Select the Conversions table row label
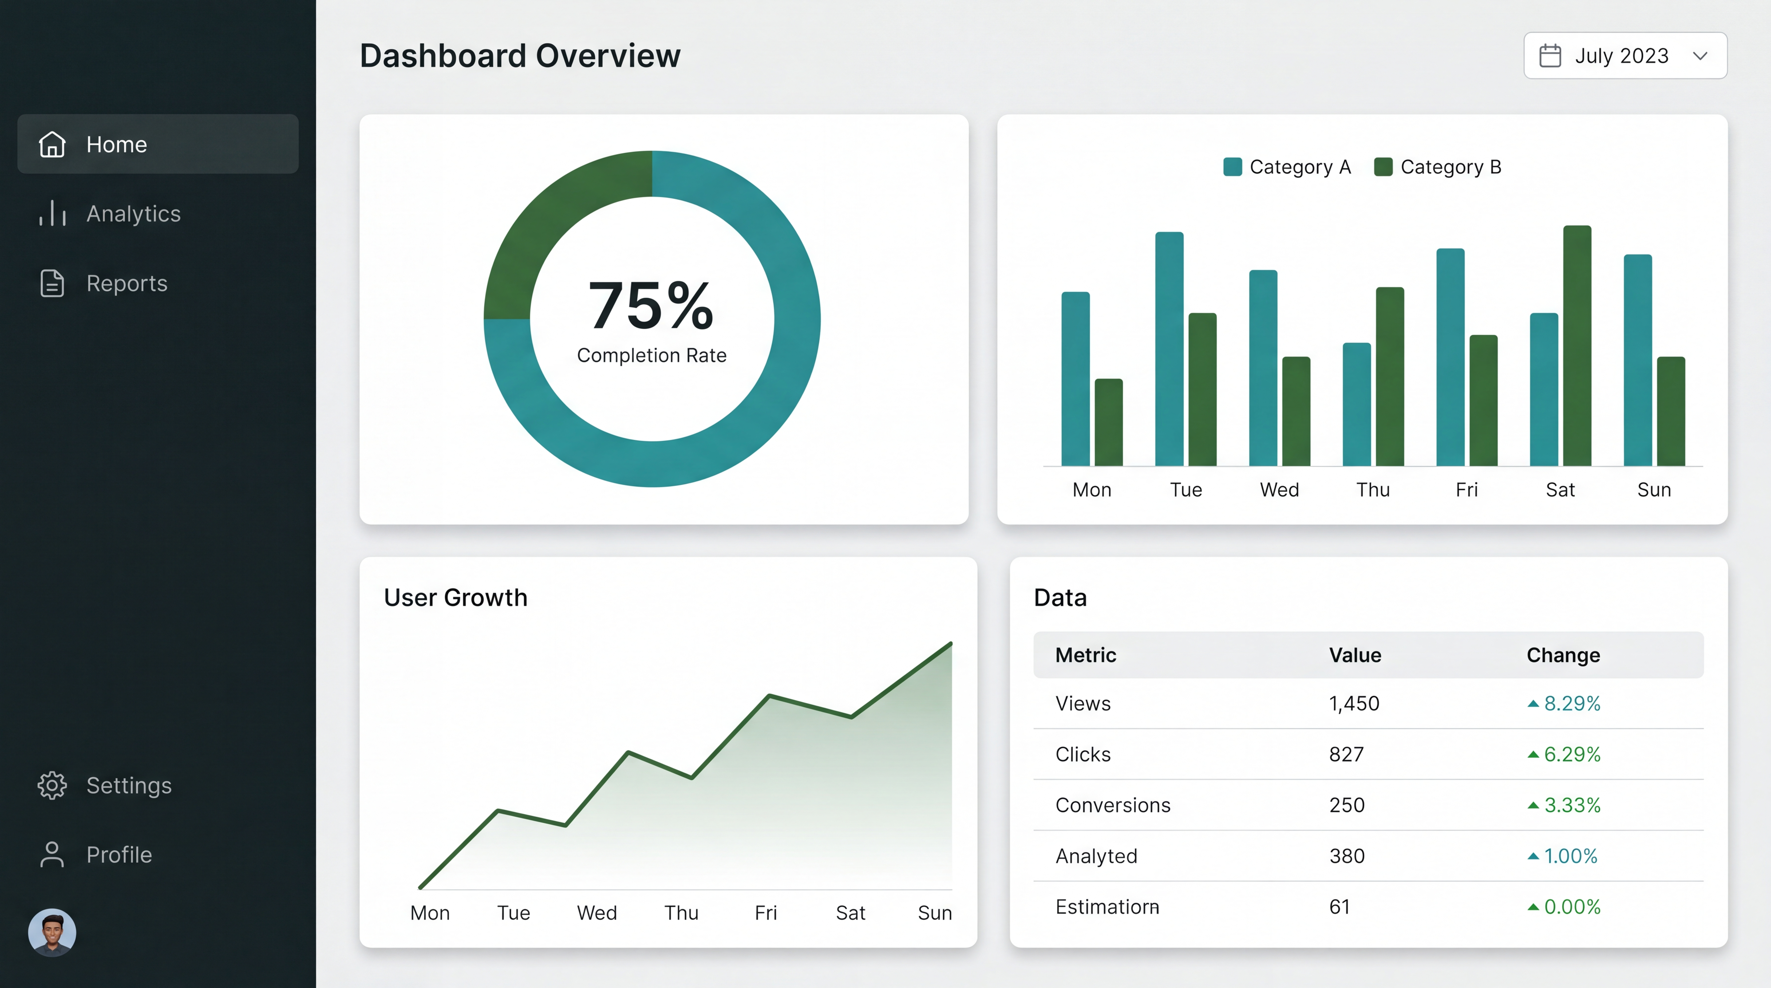The height and width of the screenshot is (988, 1771). [1112, 805]
